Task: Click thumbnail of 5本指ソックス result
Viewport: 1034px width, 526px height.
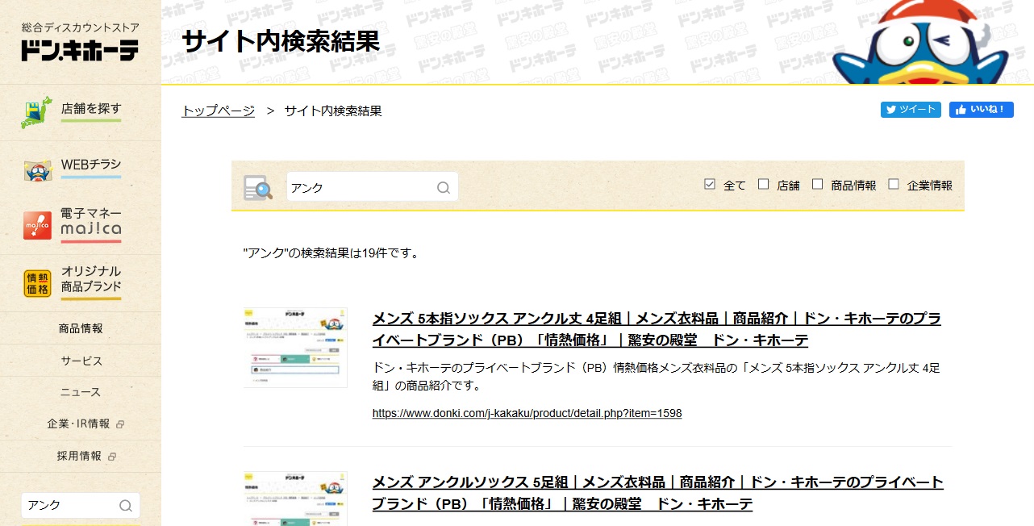Action: pyautogui.click(x=295, y=347)
